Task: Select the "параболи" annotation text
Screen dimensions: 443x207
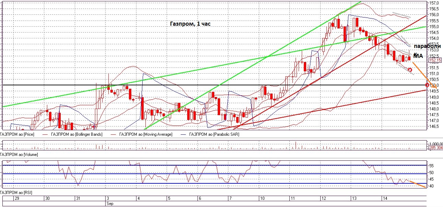Action: tap(428, 46)
